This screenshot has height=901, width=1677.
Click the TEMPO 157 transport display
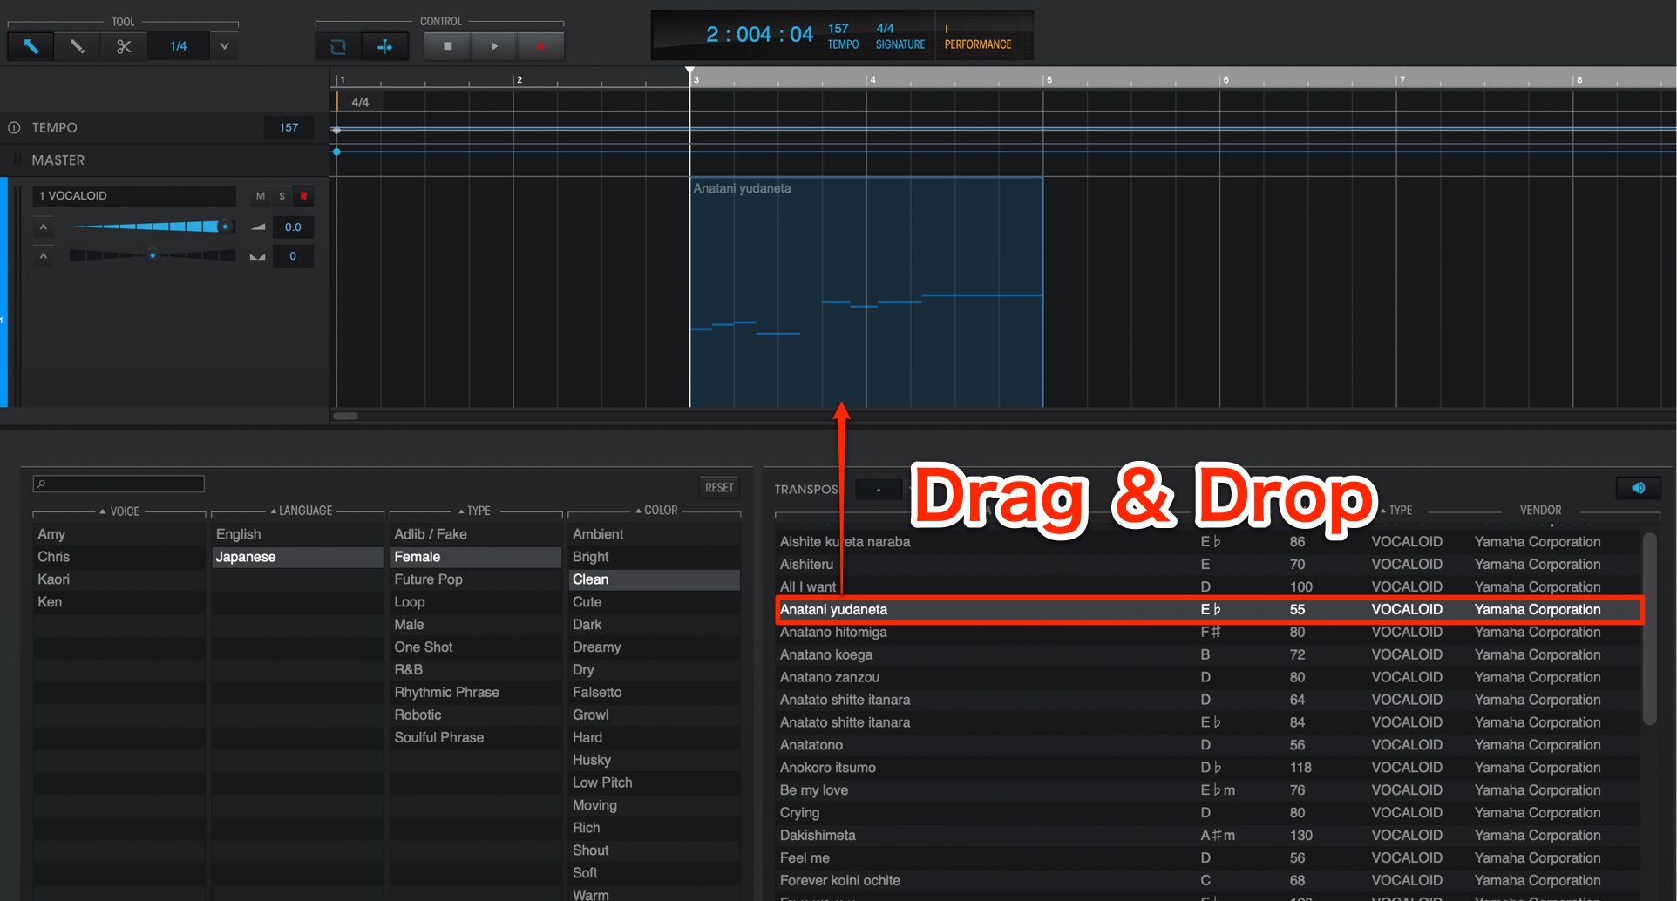843,37
